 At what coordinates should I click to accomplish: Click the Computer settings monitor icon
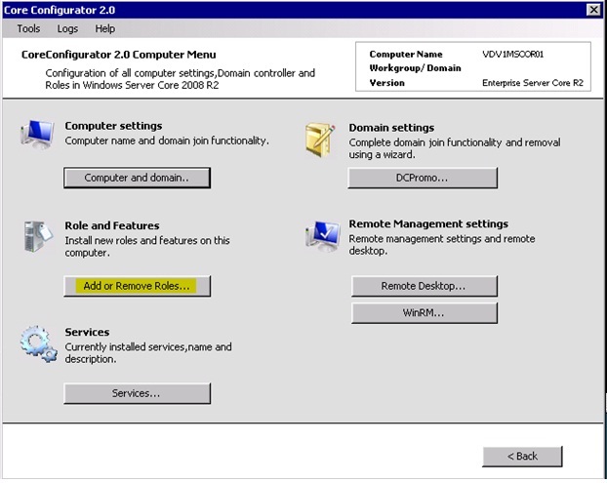point(36,137)
